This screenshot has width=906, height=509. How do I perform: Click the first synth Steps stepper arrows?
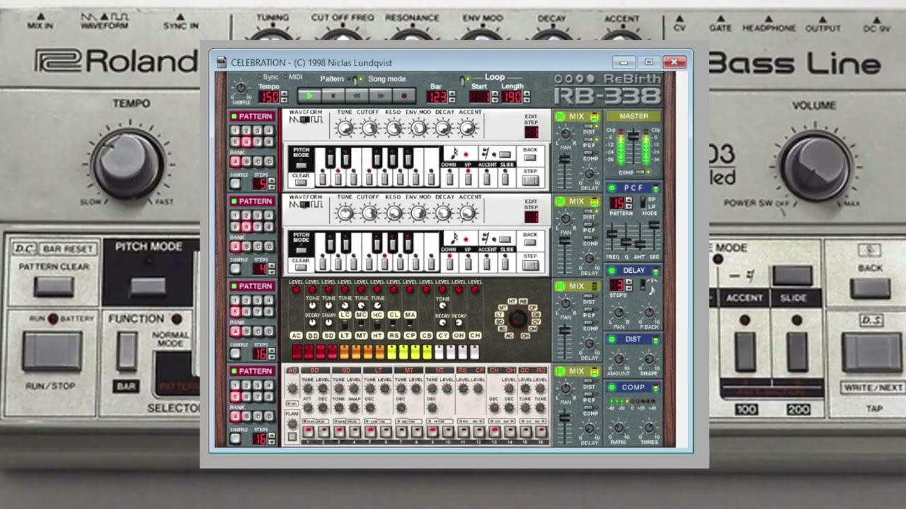[x=271, y=184]
